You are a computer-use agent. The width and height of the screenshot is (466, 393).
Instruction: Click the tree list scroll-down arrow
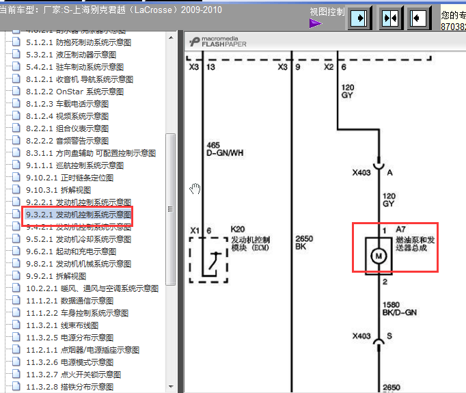(x=171, y=386)
